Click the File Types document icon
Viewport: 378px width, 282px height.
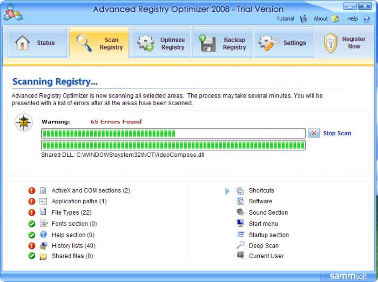point(43,212)
